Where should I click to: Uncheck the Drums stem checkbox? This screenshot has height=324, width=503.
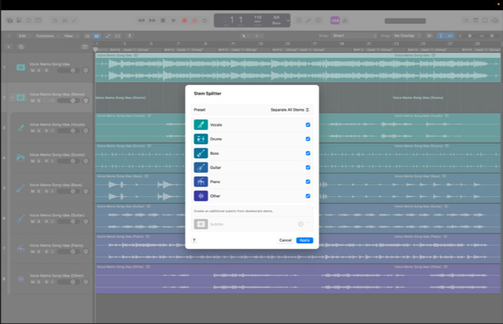click(x=308, y=139)
